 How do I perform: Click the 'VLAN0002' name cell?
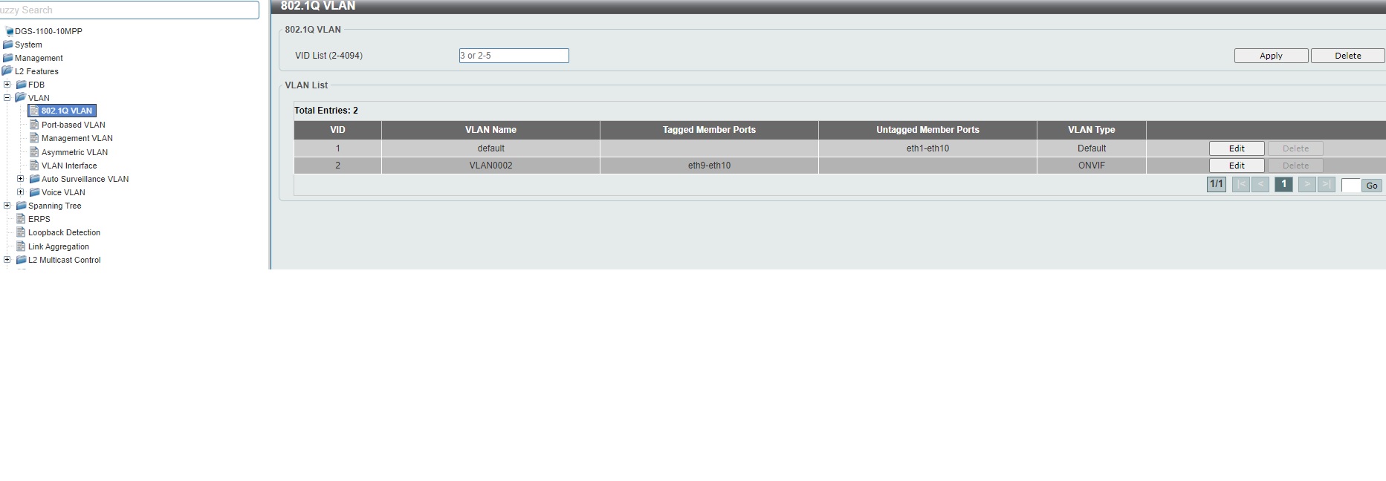tap(490, 166)
